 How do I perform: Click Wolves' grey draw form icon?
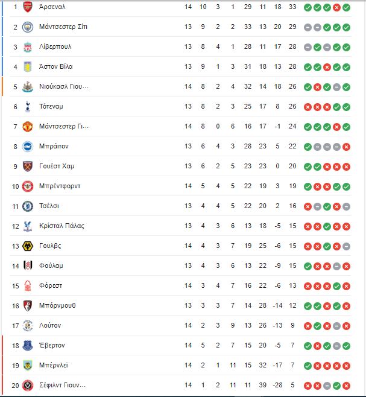pyautogui.click(x=346, y=247)
